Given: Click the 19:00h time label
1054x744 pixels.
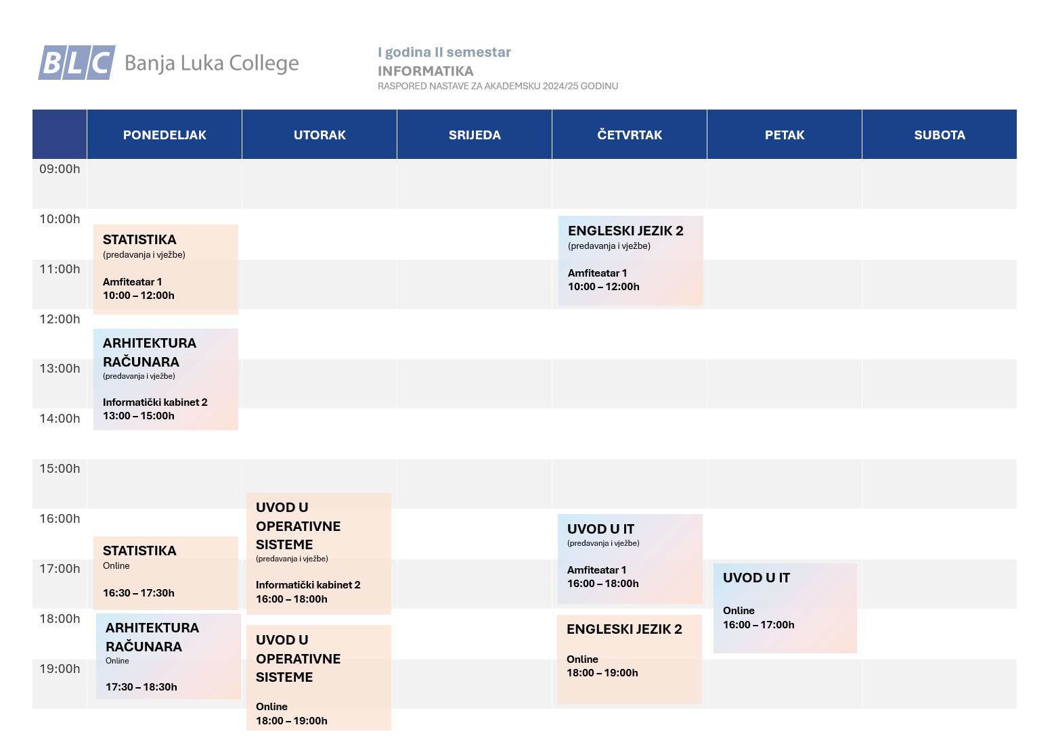Looking at the screenshot, I should [x=60, y=669].
